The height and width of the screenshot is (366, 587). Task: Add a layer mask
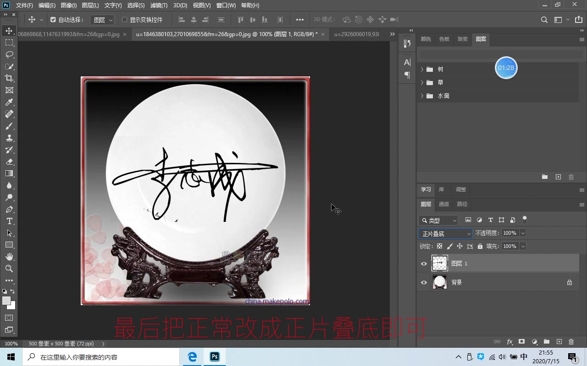522,342
